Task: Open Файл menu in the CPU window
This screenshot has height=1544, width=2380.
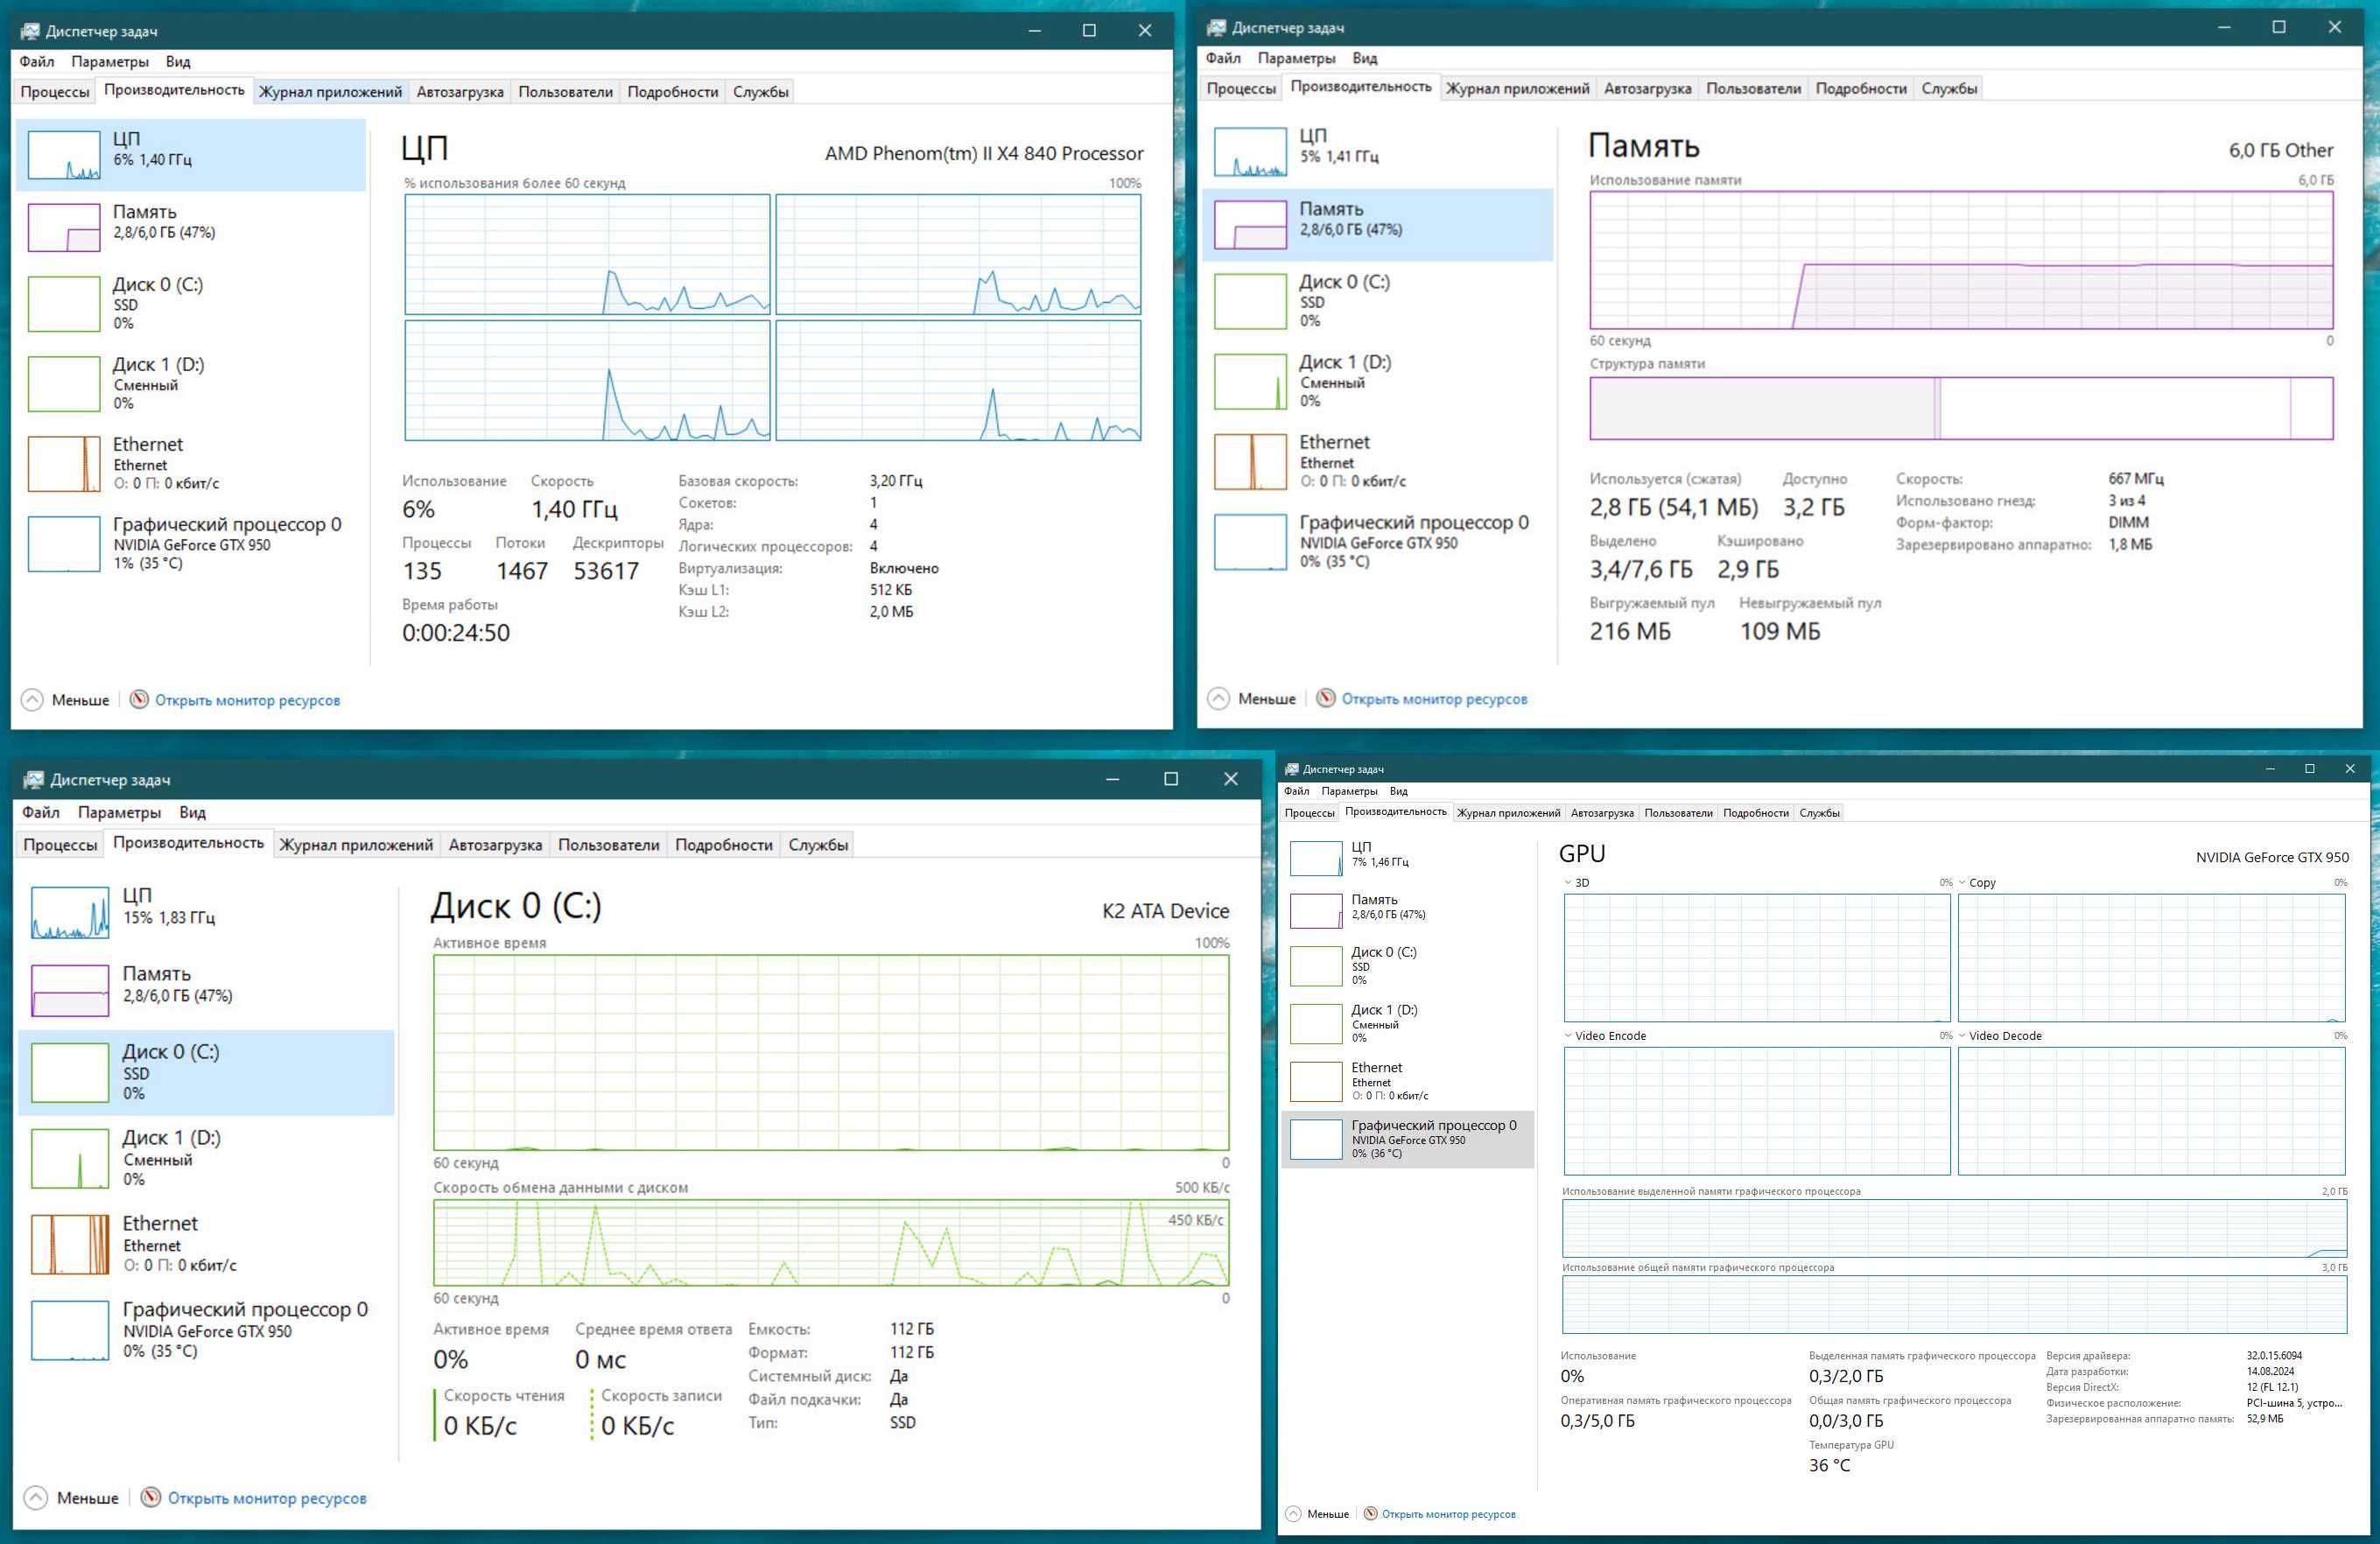Action: tap(37, 61)
